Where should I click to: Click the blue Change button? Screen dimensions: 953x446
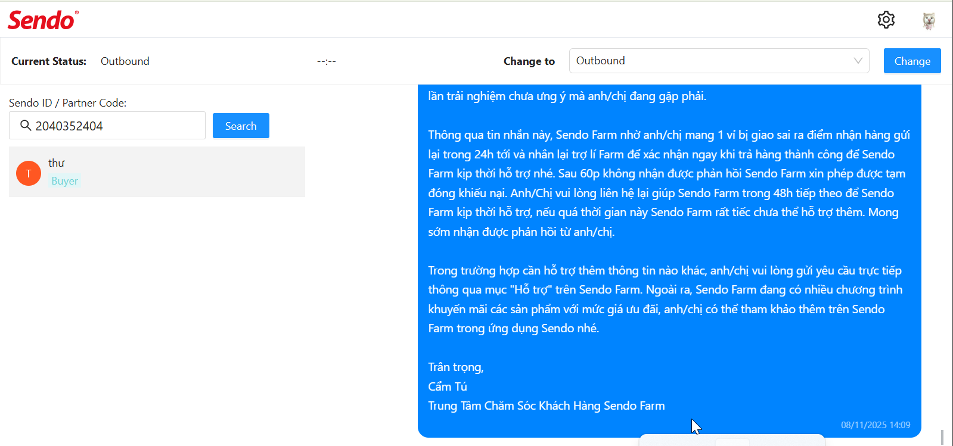click(912, 61)
